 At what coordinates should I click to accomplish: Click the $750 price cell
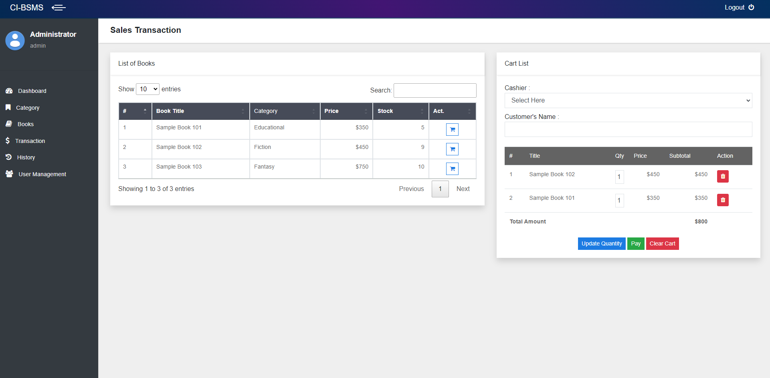[x=346, y=169]
